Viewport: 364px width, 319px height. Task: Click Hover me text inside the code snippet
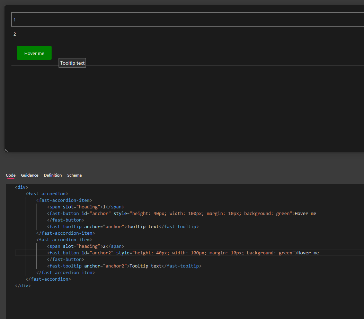[305, 213]
